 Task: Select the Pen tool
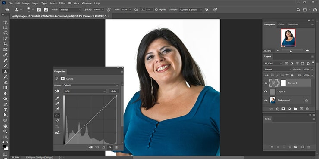[5, 104]
